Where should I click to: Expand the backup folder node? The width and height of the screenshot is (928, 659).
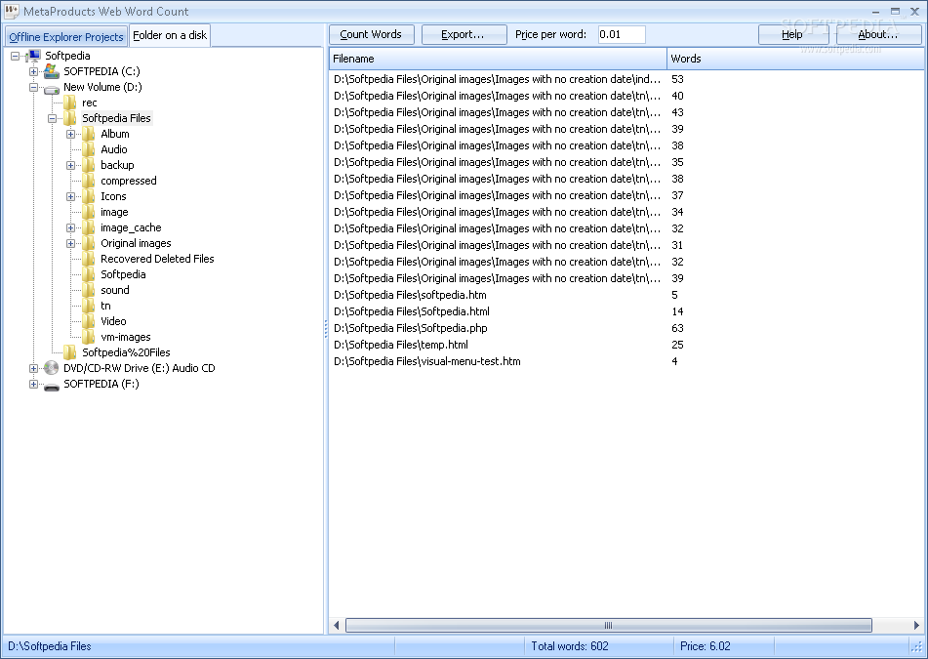pyautogui.click(x=70, y=165)
